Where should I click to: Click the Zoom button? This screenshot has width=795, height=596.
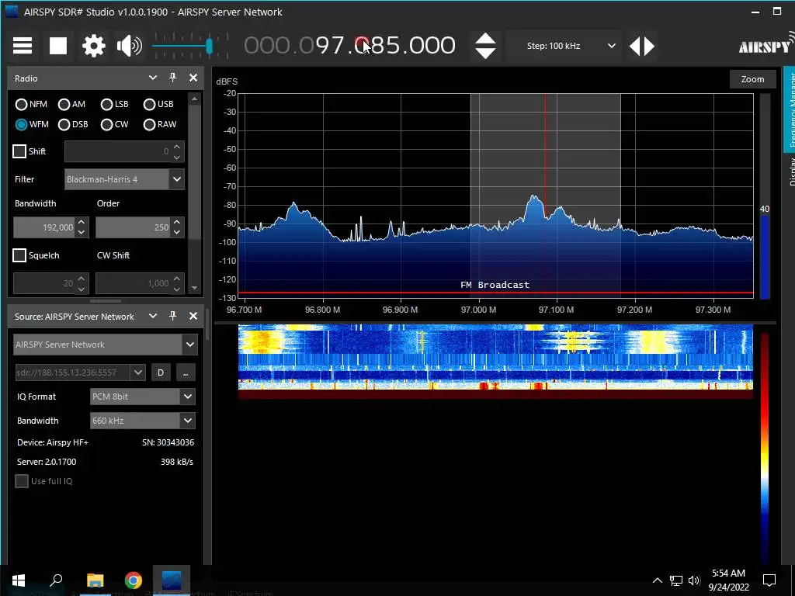(752, 79)
